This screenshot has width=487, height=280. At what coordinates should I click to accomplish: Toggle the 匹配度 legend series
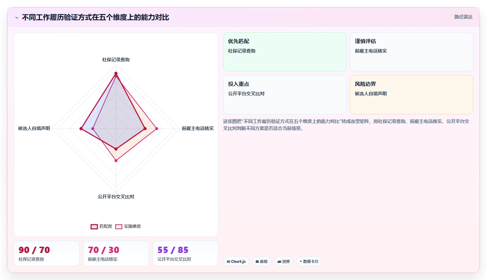[x=101, y=226]
